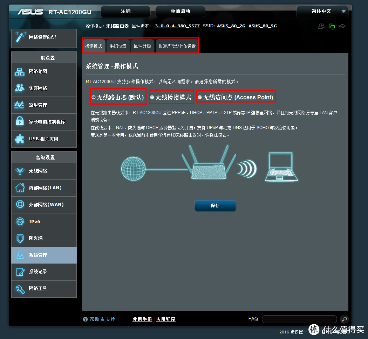Click the 系统管理 - 操作模式 heading text
The height and width of the screenshot is (339, 368).
[112, 66]
